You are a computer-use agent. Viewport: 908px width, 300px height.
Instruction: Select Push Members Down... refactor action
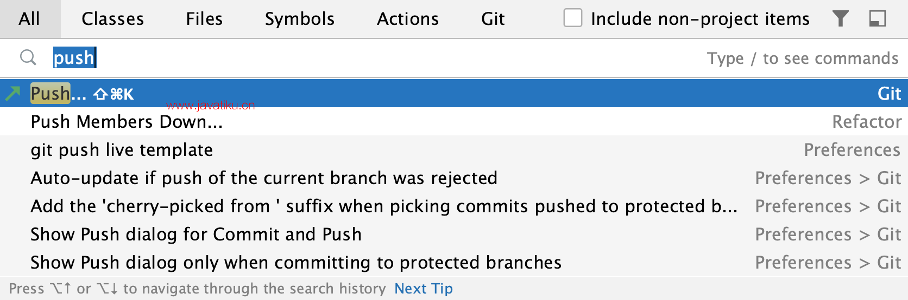[127, 122]
